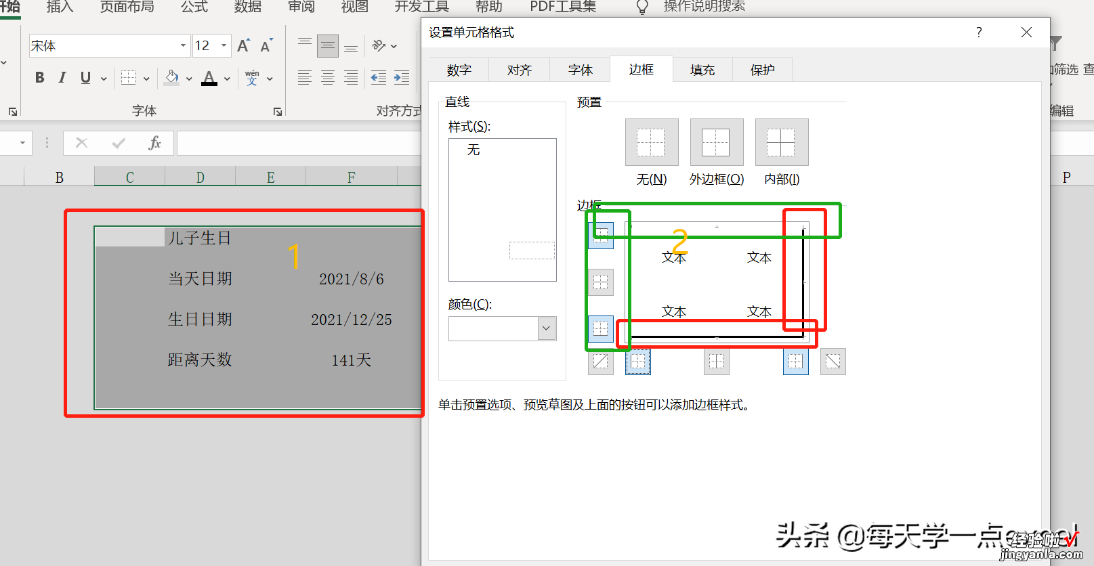The height and width of the screenshot is (566, 1094).
Task: Click the text orientation icon
Action: click(x=379, y=45)
